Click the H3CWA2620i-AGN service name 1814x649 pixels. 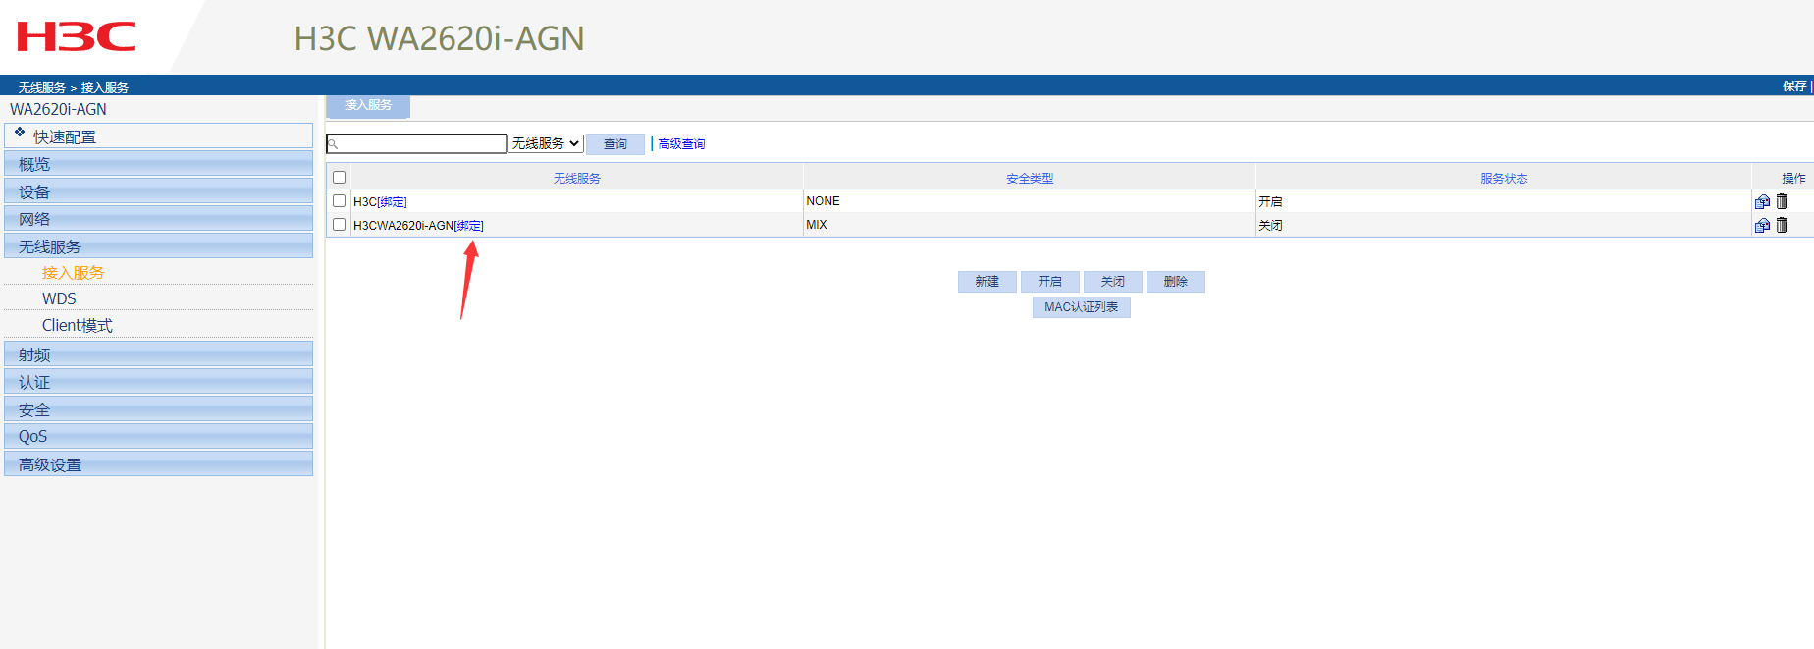tap(403, 226)
